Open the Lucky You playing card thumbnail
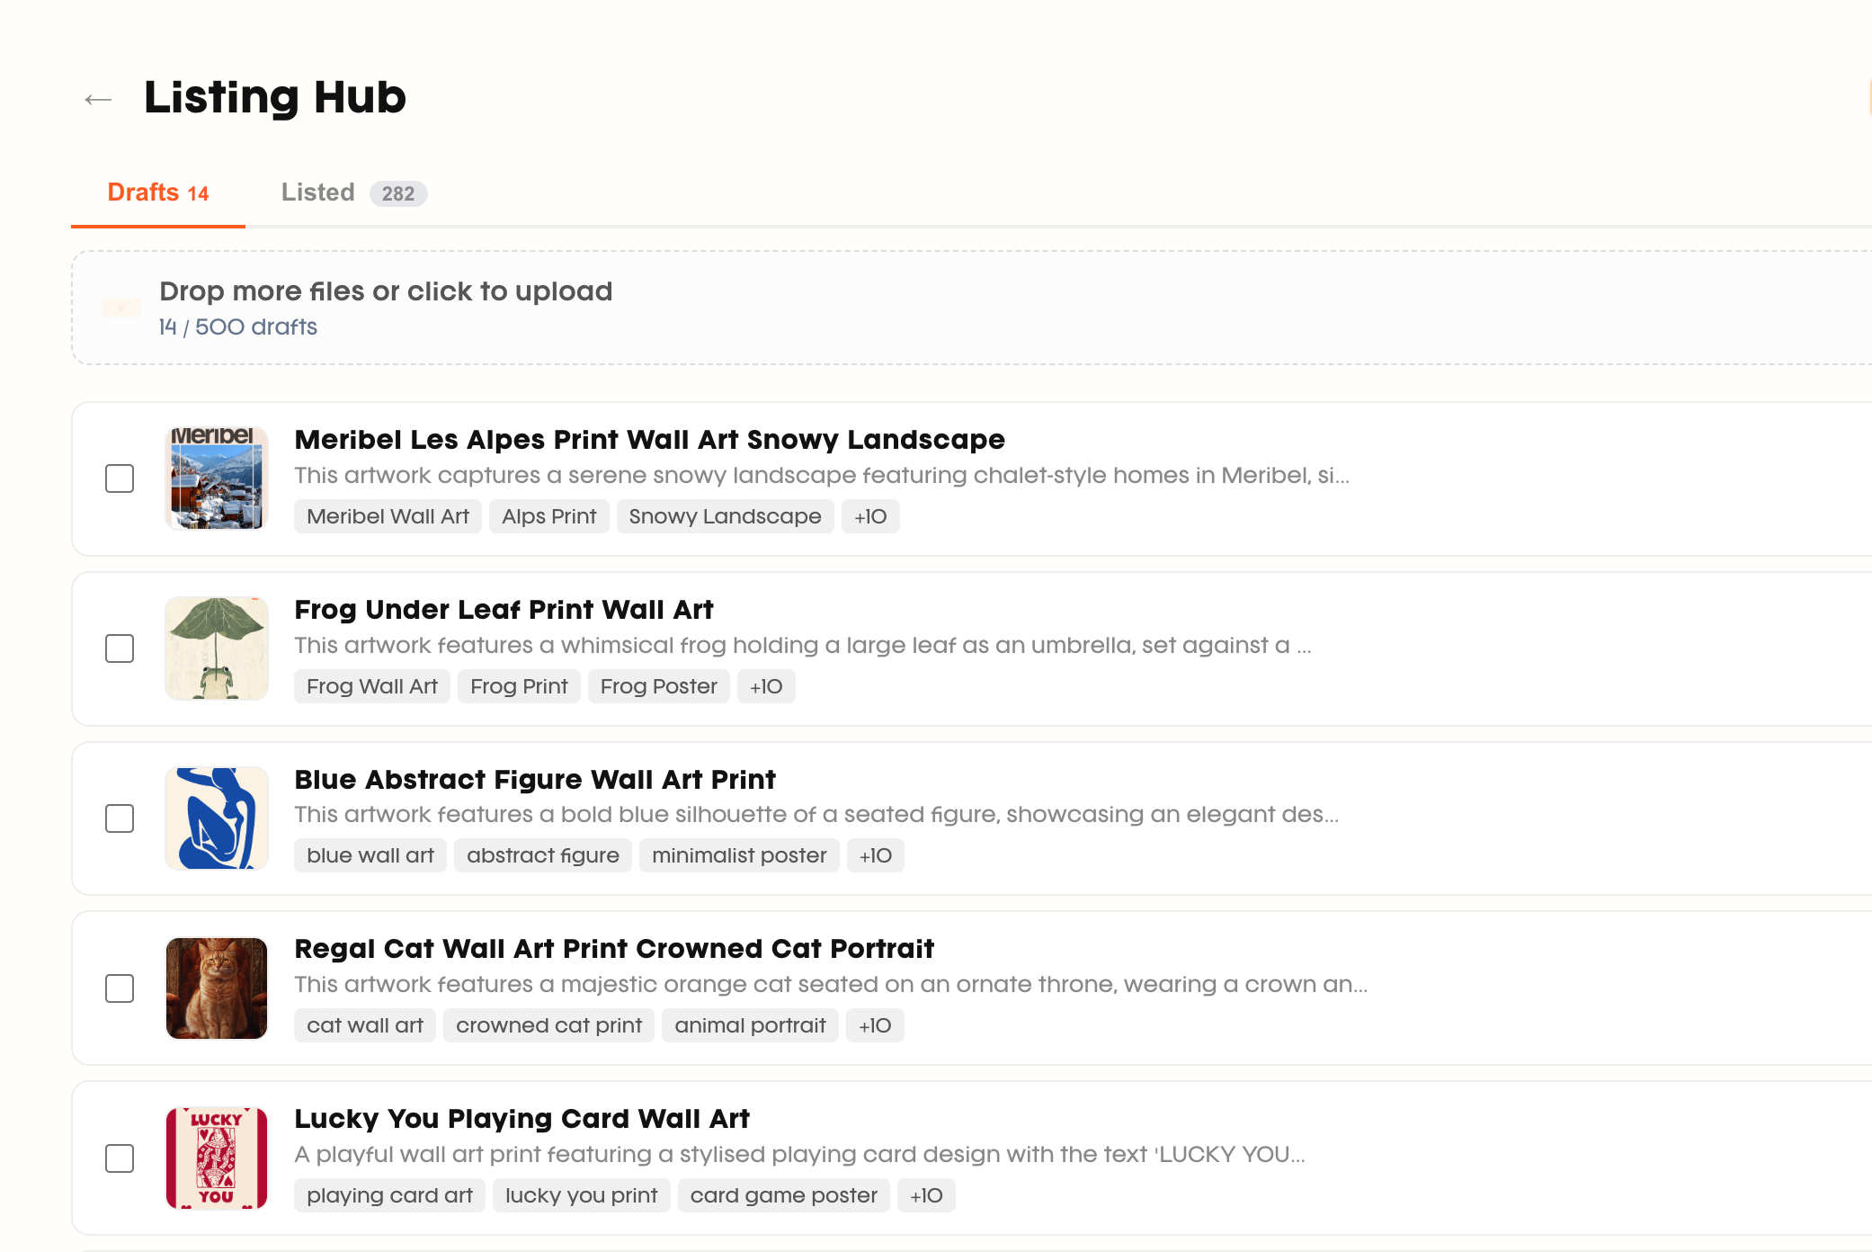Screen dimensions: 1872x1252 [x=217, y=1158]
